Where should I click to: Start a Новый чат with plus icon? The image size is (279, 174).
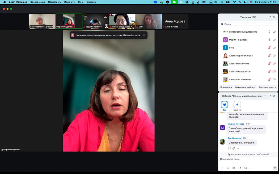tap(237, 105)
